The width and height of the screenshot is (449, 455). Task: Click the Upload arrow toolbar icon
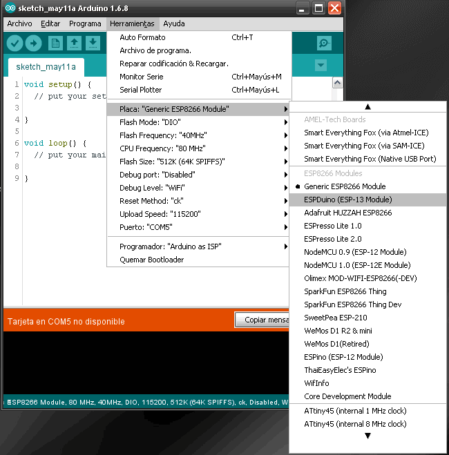pyautogui.click(x=33, y=43)
